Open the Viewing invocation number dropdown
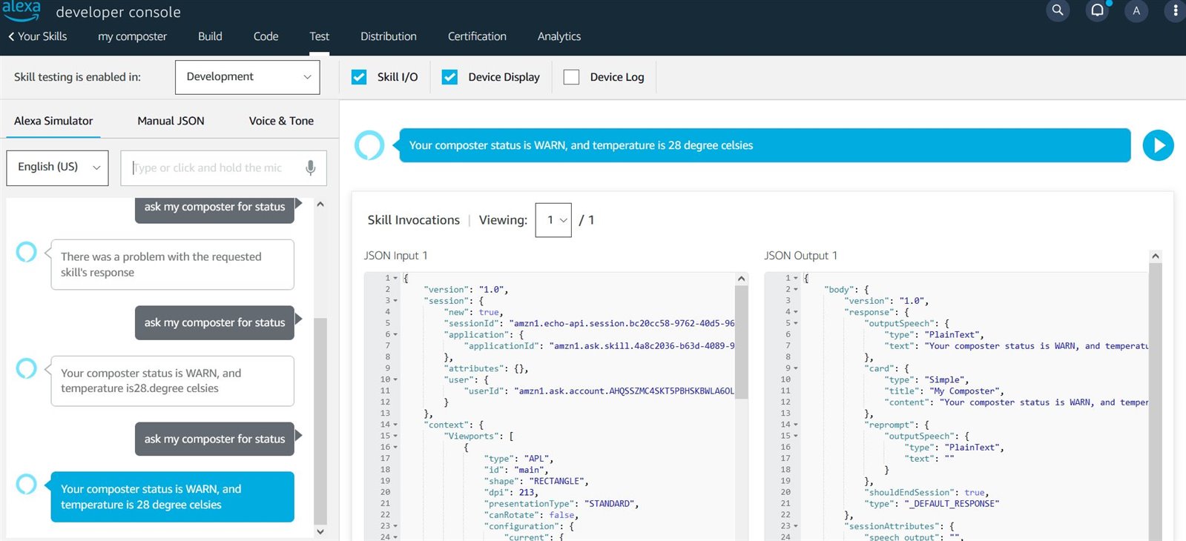1186x541 pixels. pos(553,220)
